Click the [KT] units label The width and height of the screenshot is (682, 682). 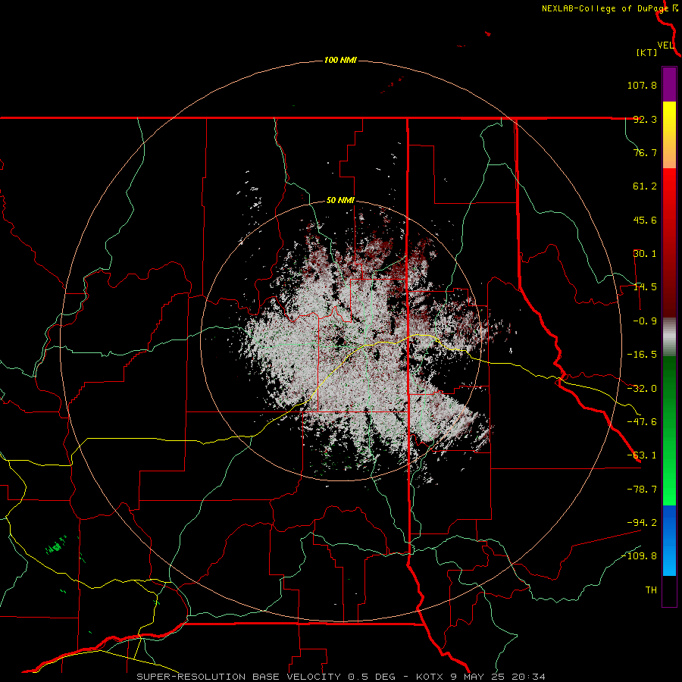point(647,52)
